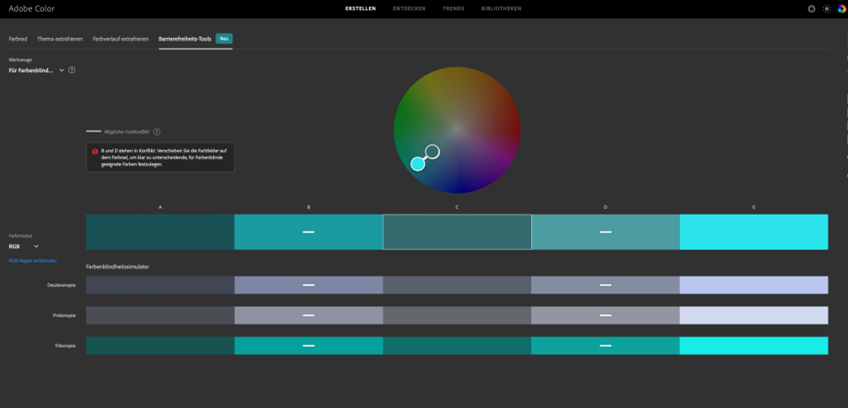Viewport: 848px width, 408px height.
Task: Select the large cyan handle on color wheel
Action: 417,164
